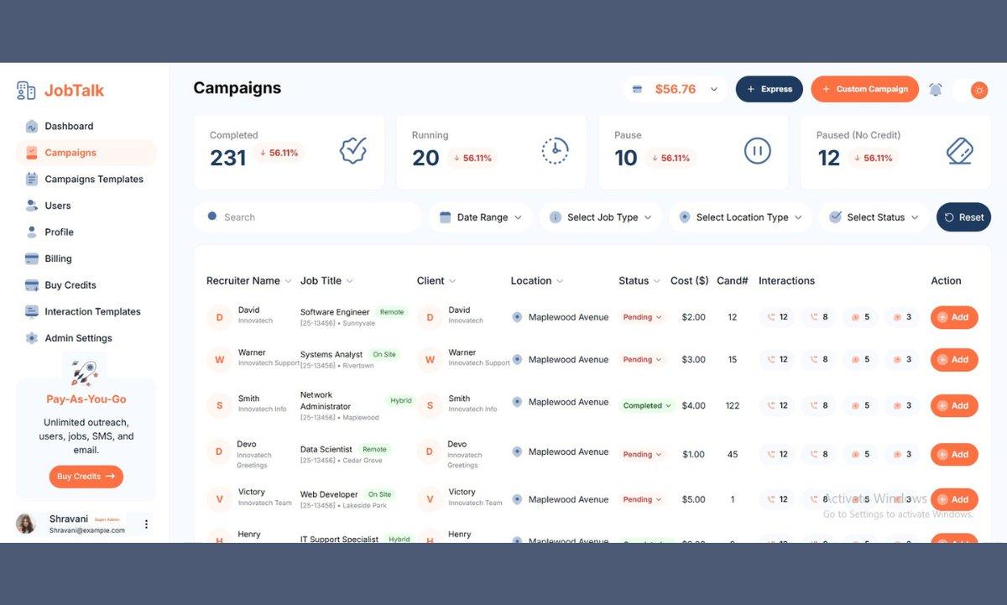Image resolution: width=1007 pixels, height=605 pixels.
Task: Click the Completed badge check icon
Action: (x=353, y=151)
